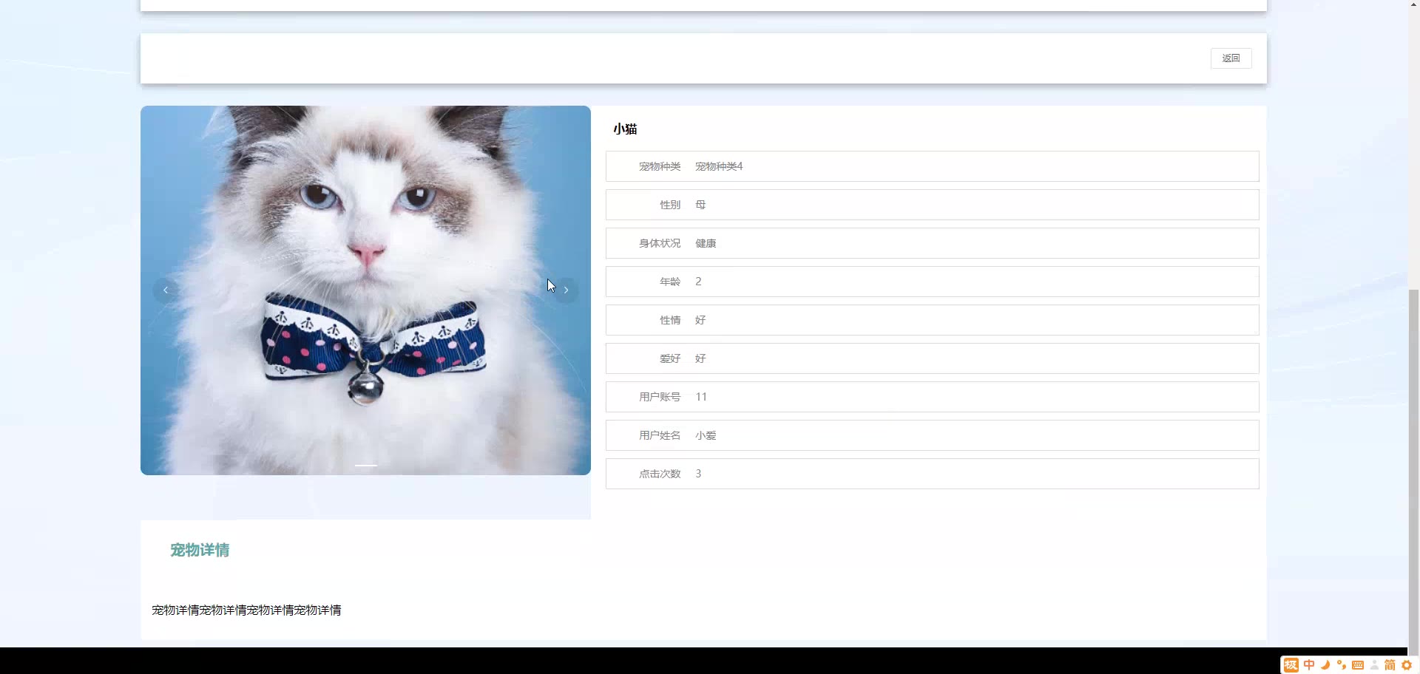Toggle the punctuation mode icon in the IME bar

(x=1342, y=665)
